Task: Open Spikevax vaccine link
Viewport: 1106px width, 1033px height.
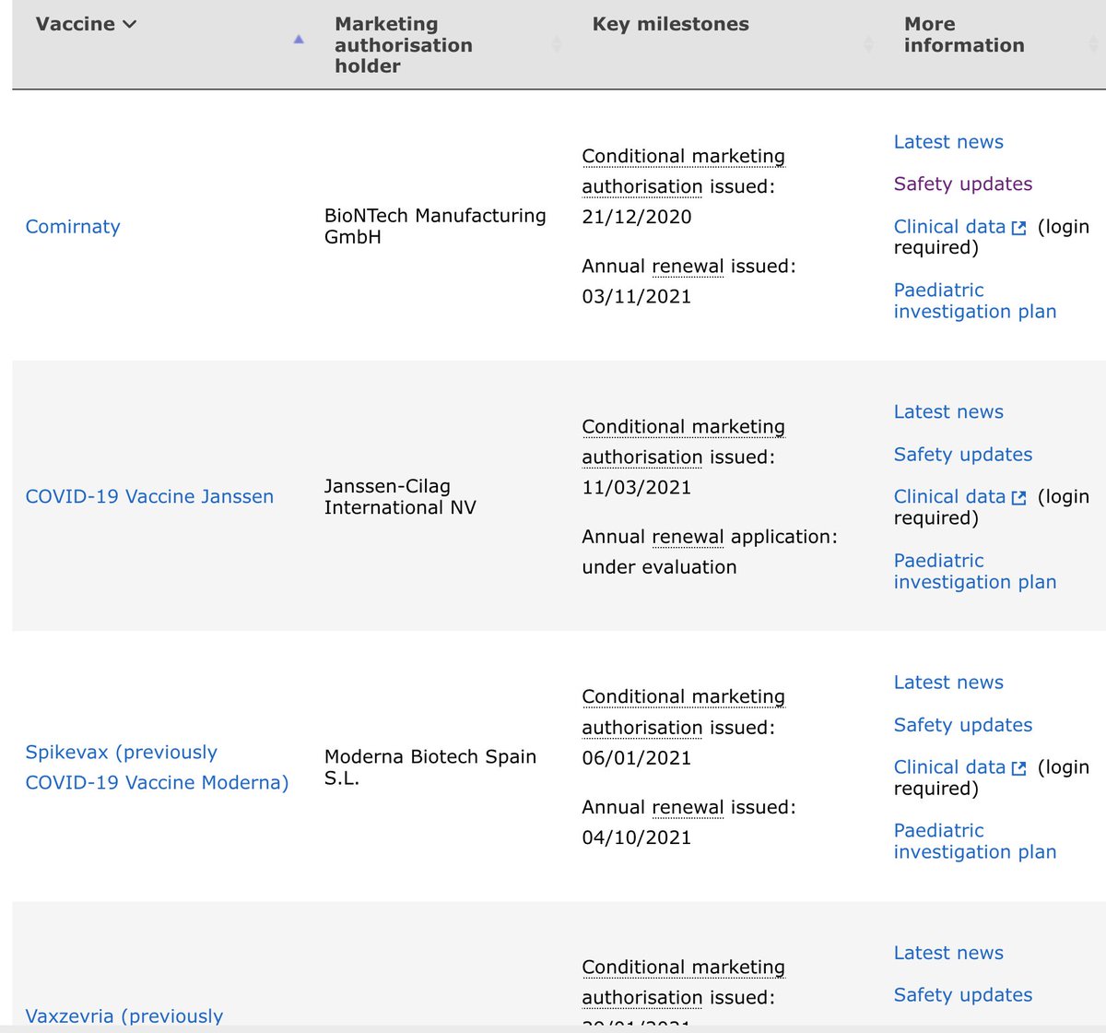Action: [157, 767]
